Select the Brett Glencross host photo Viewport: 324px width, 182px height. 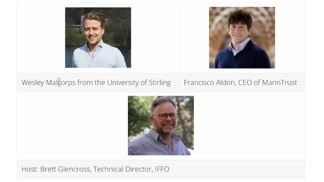[161, 125]
